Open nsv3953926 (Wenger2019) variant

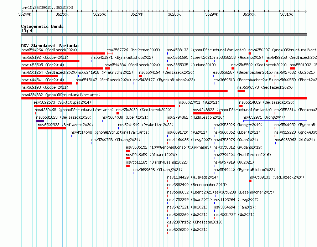(x=238, y=125)
